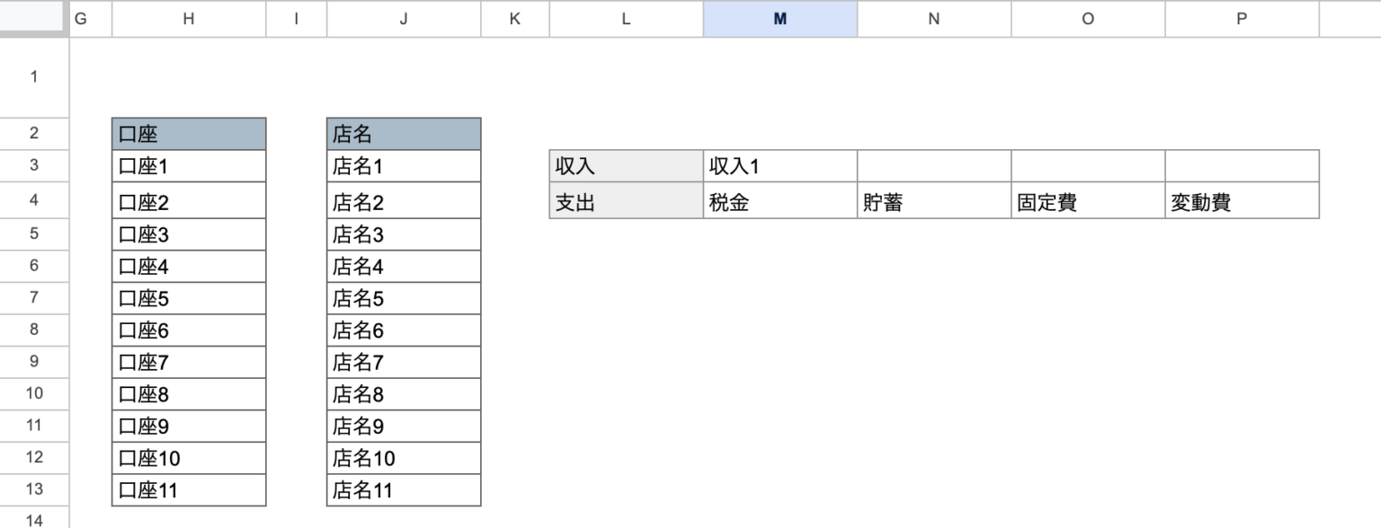The width and height of the screenshot is (1381, 528).
Task: Select the 変動費 cell
Action: [1242, 202]
